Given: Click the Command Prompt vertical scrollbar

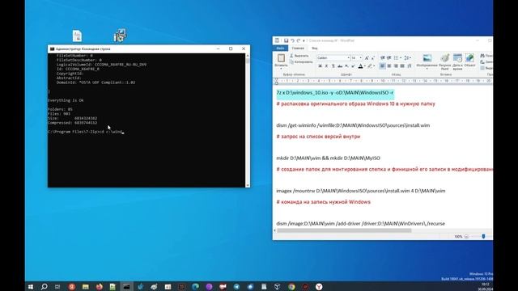Looking at the screenshot, I should click(x=248, y=120).
